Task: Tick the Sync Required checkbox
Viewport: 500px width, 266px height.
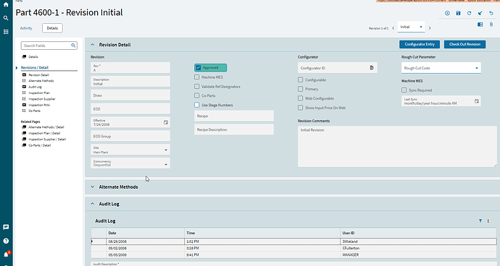Action: coord(404,90)
